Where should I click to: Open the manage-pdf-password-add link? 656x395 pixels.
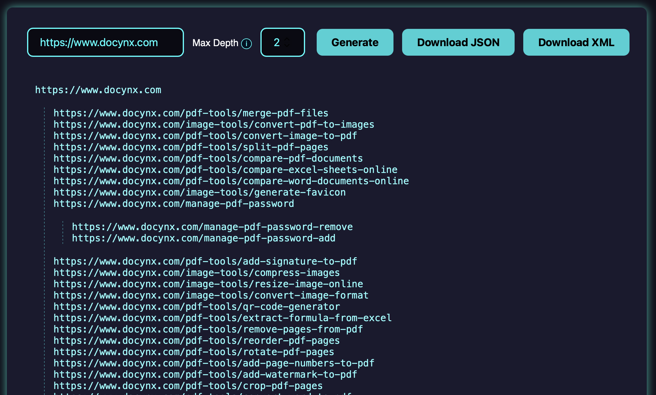point(204,238)
